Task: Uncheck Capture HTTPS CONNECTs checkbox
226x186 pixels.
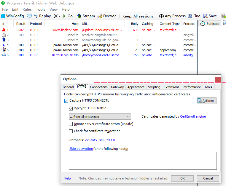Action: point(66,101)
